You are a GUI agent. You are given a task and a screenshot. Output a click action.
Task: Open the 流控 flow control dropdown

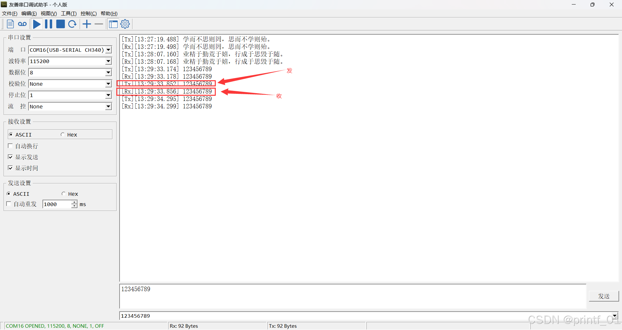coord(109,106)
